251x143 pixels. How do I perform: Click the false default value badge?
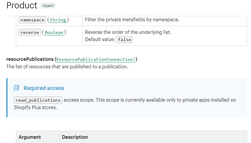point(124,40)
